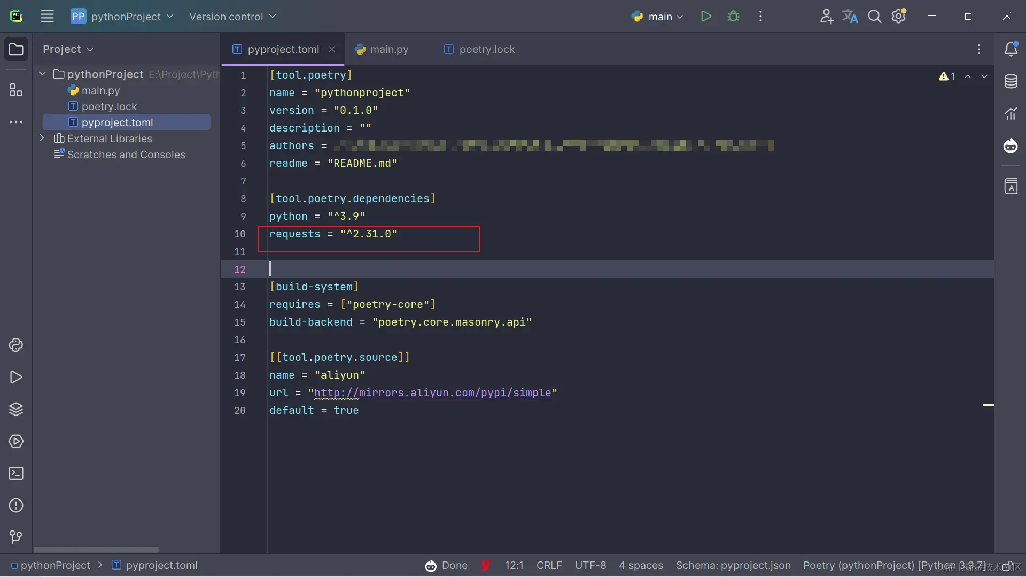
Task: Click the 12:1 caret position indicator
Action: [x=514, y=565]
